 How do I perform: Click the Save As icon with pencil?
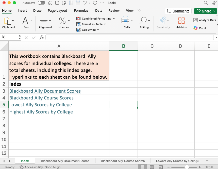(x=64, y=3)
